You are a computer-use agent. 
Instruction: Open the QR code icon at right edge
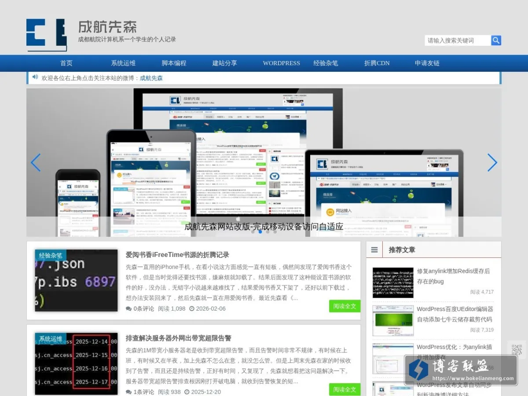click(x=517, y=350)
